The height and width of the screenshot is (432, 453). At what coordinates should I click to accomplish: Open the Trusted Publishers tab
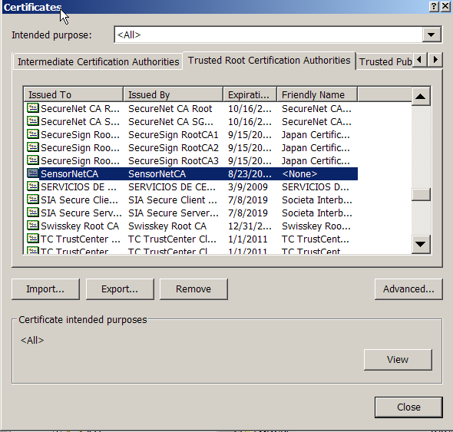pos(385,62)
